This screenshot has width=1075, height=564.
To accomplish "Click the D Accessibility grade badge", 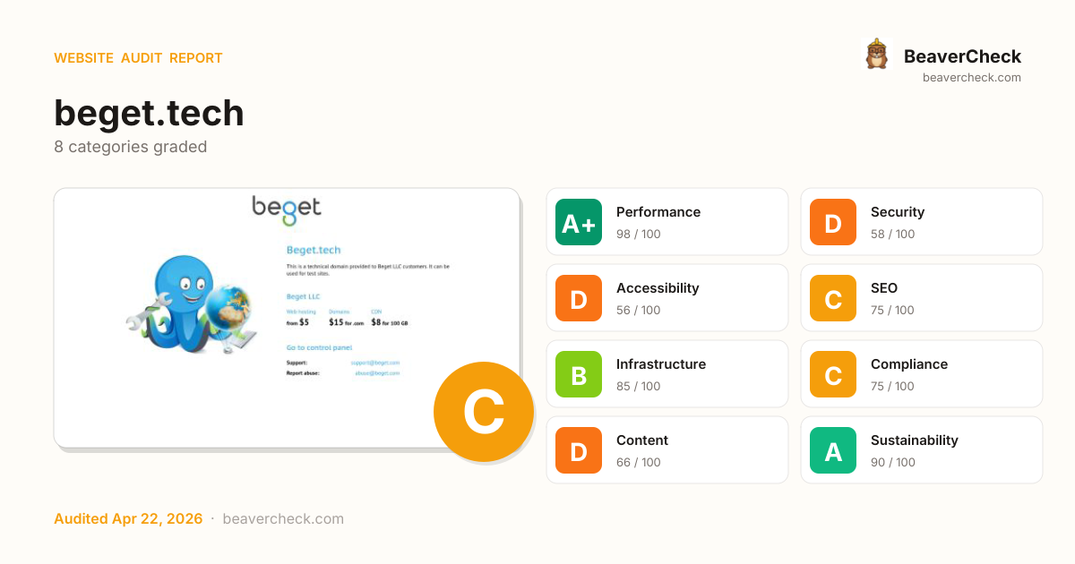I will (579, 298).
